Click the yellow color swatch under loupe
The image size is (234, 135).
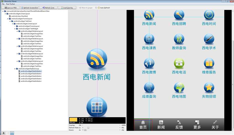[x=73, y=119]
